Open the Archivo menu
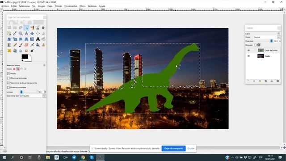The image size is (286, 161). click(5, 6)
